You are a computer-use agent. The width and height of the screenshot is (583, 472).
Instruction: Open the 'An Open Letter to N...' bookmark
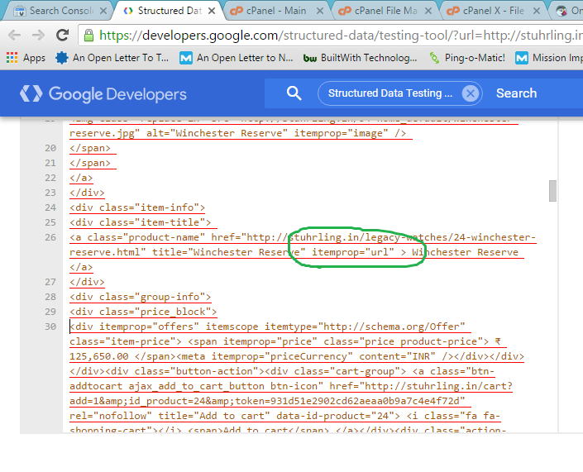coord(237,58)
